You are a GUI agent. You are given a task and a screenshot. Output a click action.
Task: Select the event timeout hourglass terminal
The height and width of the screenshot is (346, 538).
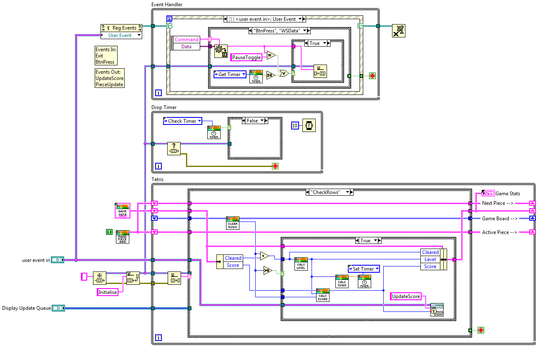(169, 18)
